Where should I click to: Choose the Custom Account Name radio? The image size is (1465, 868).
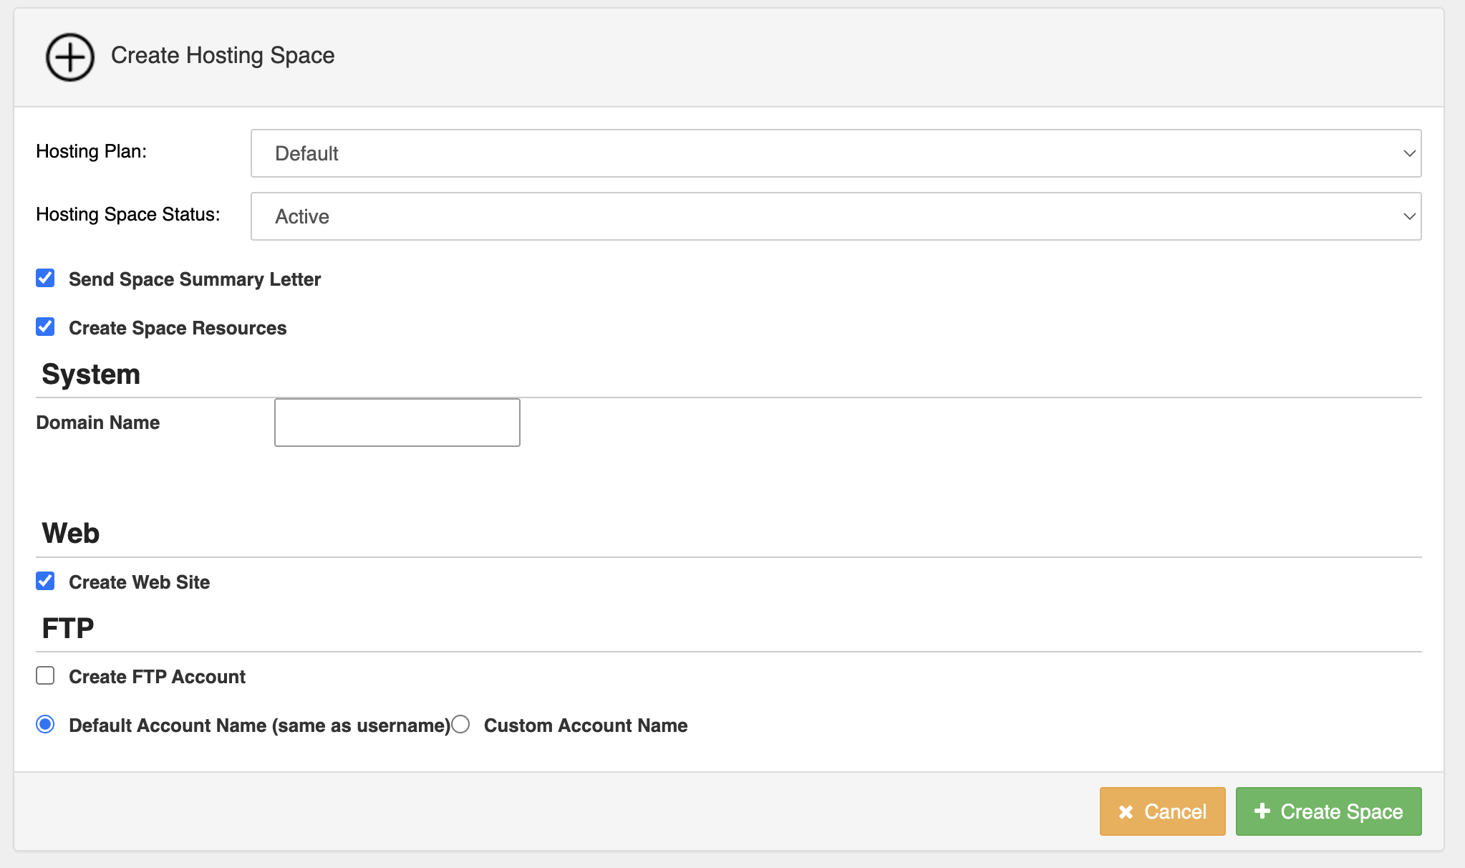point(461,725)
